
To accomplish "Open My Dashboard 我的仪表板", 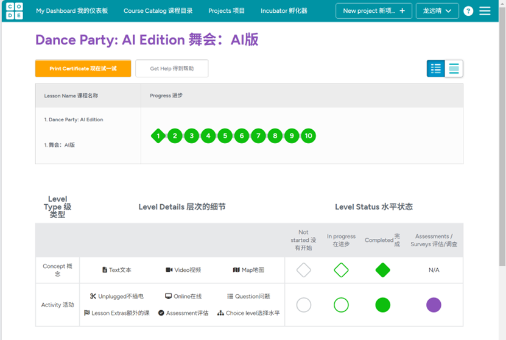I will 72,11.
